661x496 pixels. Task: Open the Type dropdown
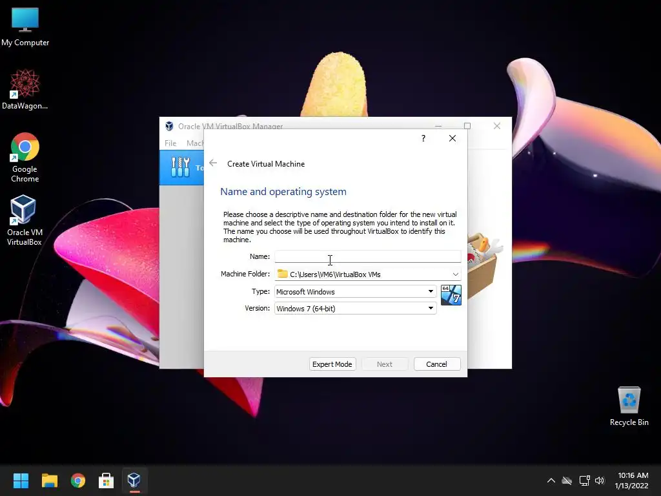[356, 291]
